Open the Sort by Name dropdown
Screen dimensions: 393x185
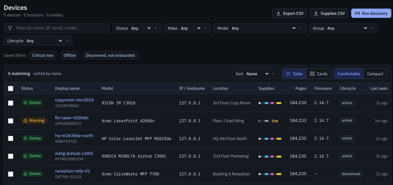click(x=255, y=74)
